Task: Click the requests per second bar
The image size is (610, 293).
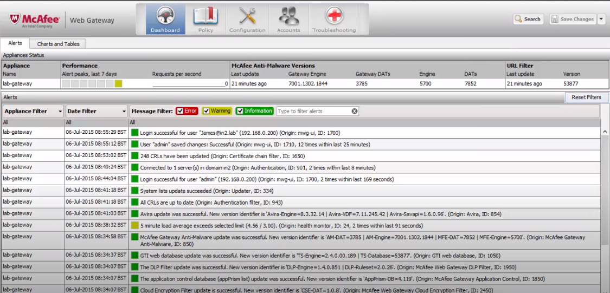Action: coord(190,84)
